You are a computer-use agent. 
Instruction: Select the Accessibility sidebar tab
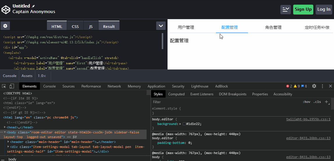[283, 94]
